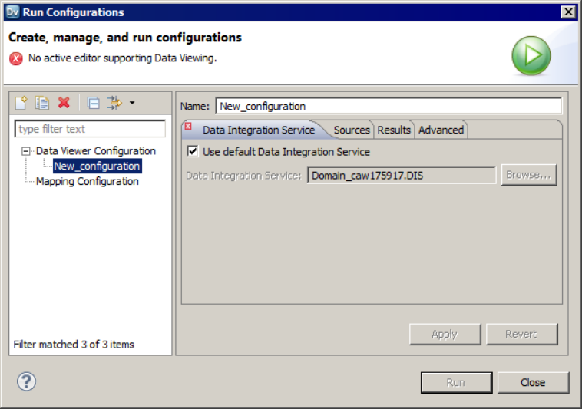Select New_configuration tree item
The width and height of the screenshot is (582, 409).
97,166
